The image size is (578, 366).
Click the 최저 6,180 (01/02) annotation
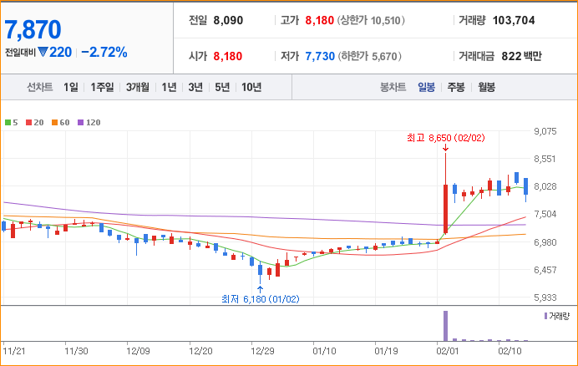261,299
